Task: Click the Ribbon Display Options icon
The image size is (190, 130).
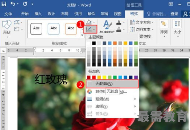Action: click(171, 4)
